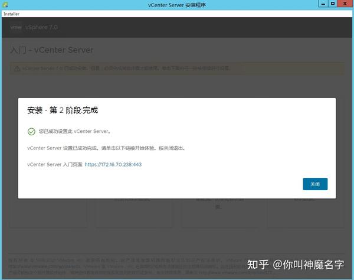Screen dimensions: 354x280
Task: Click the vCenter Server 入门页面 label
Action: [55, 165]
